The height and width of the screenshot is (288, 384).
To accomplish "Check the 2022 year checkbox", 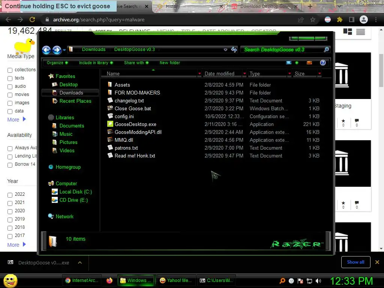I will coord(10,195).
